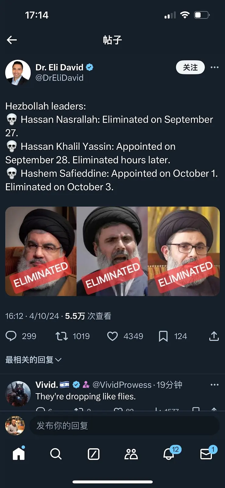
Task: Open the @DrEliDavid profile handle
Action: tap(59, 78)
